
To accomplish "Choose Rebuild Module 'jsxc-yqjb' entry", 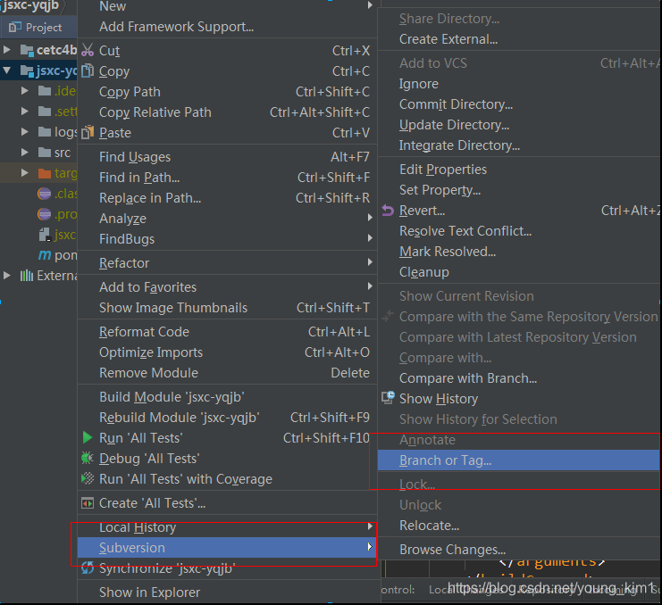I will (x=227, y=418).
